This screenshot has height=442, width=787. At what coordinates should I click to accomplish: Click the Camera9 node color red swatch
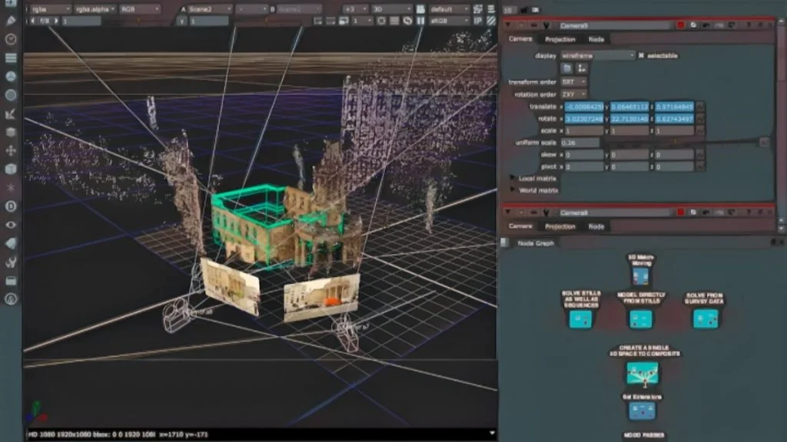[680, 25]
